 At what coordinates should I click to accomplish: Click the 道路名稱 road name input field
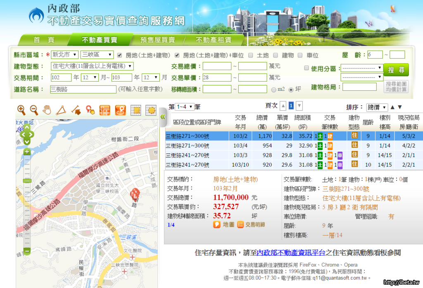pyautogui.click(x=83, y=89)
